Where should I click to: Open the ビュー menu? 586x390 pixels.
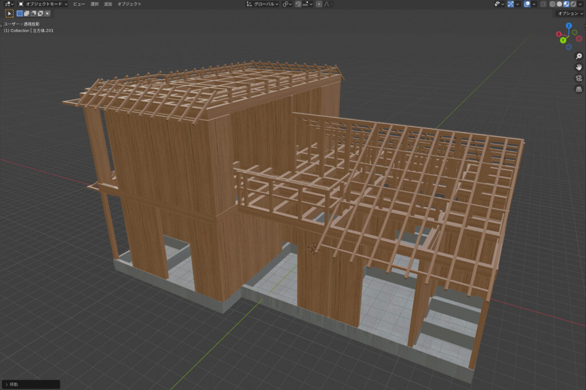click(78, 4)
